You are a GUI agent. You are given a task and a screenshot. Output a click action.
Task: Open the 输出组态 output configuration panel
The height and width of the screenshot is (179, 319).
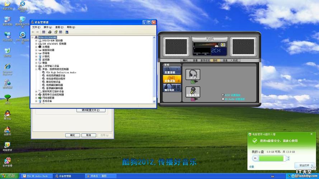[x=172, y=88]
